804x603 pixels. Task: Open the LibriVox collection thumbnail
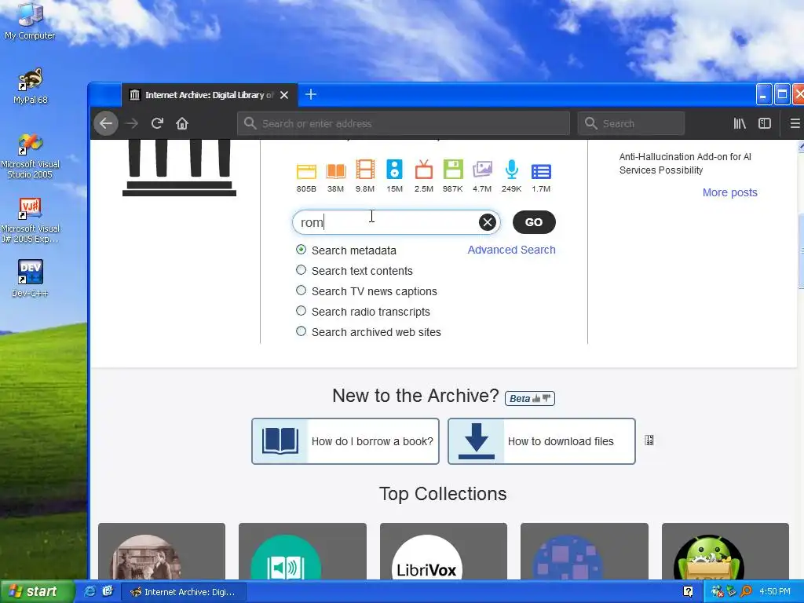pyautogui.click(x=444, y=551)
